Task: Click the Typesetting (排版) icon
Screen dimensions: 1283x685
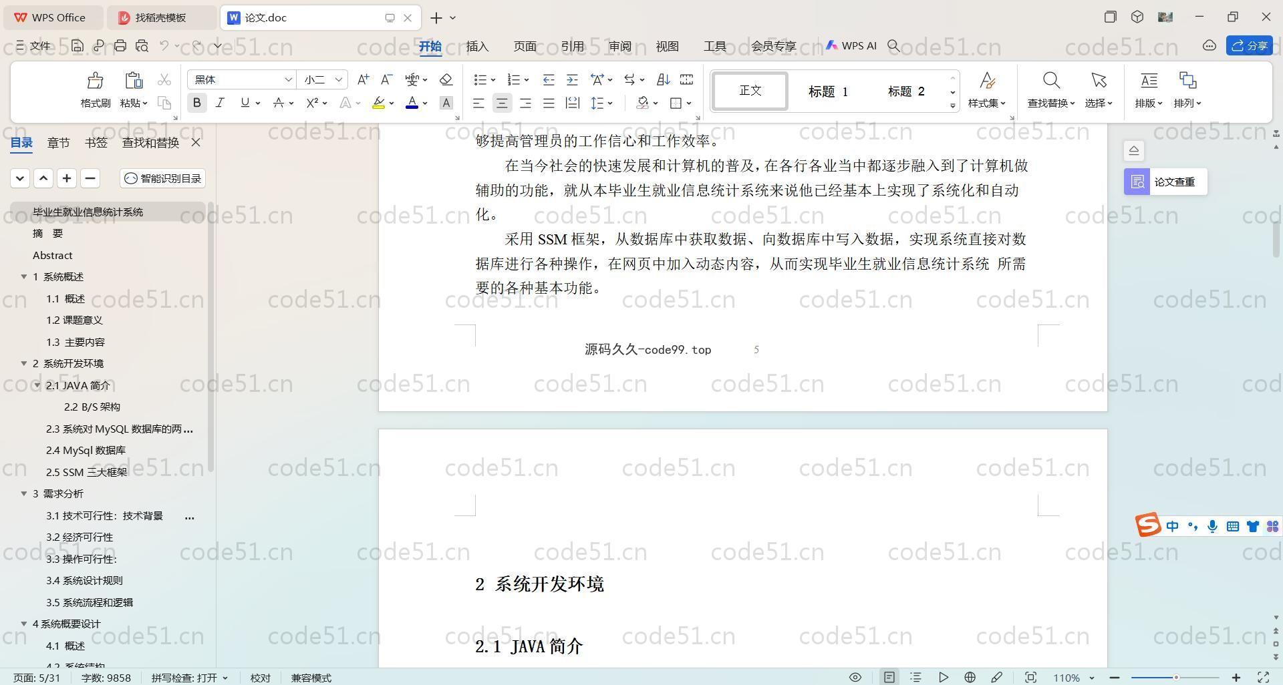Action: tap(1149, 81)
